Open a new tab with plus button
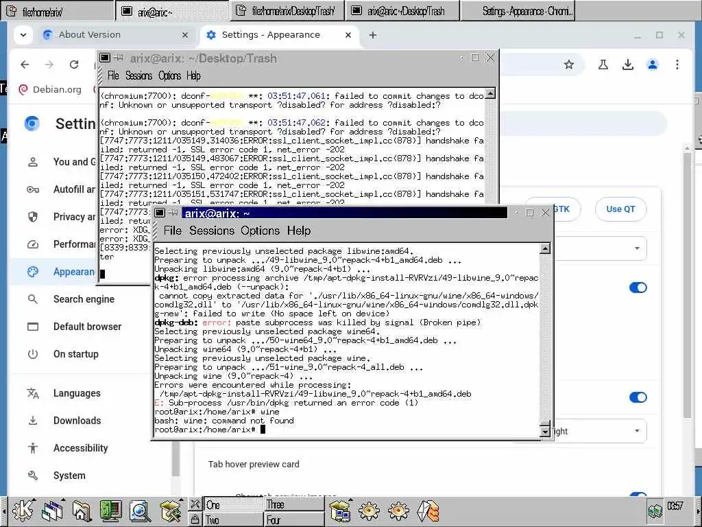The image size is (702, 527). point(373,35)
